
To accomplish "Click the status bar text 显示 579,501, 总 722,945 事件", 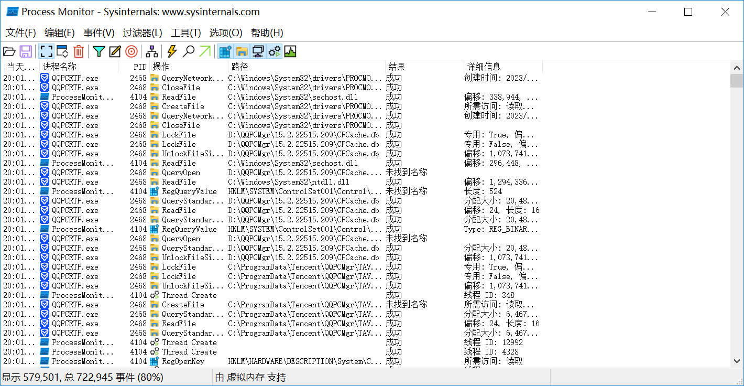I will [x=83, y=377].
